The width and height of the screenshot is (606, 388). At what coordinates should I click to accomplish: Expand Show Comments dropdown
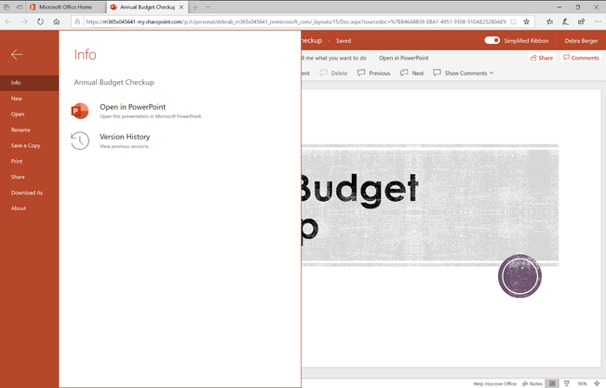463,73
